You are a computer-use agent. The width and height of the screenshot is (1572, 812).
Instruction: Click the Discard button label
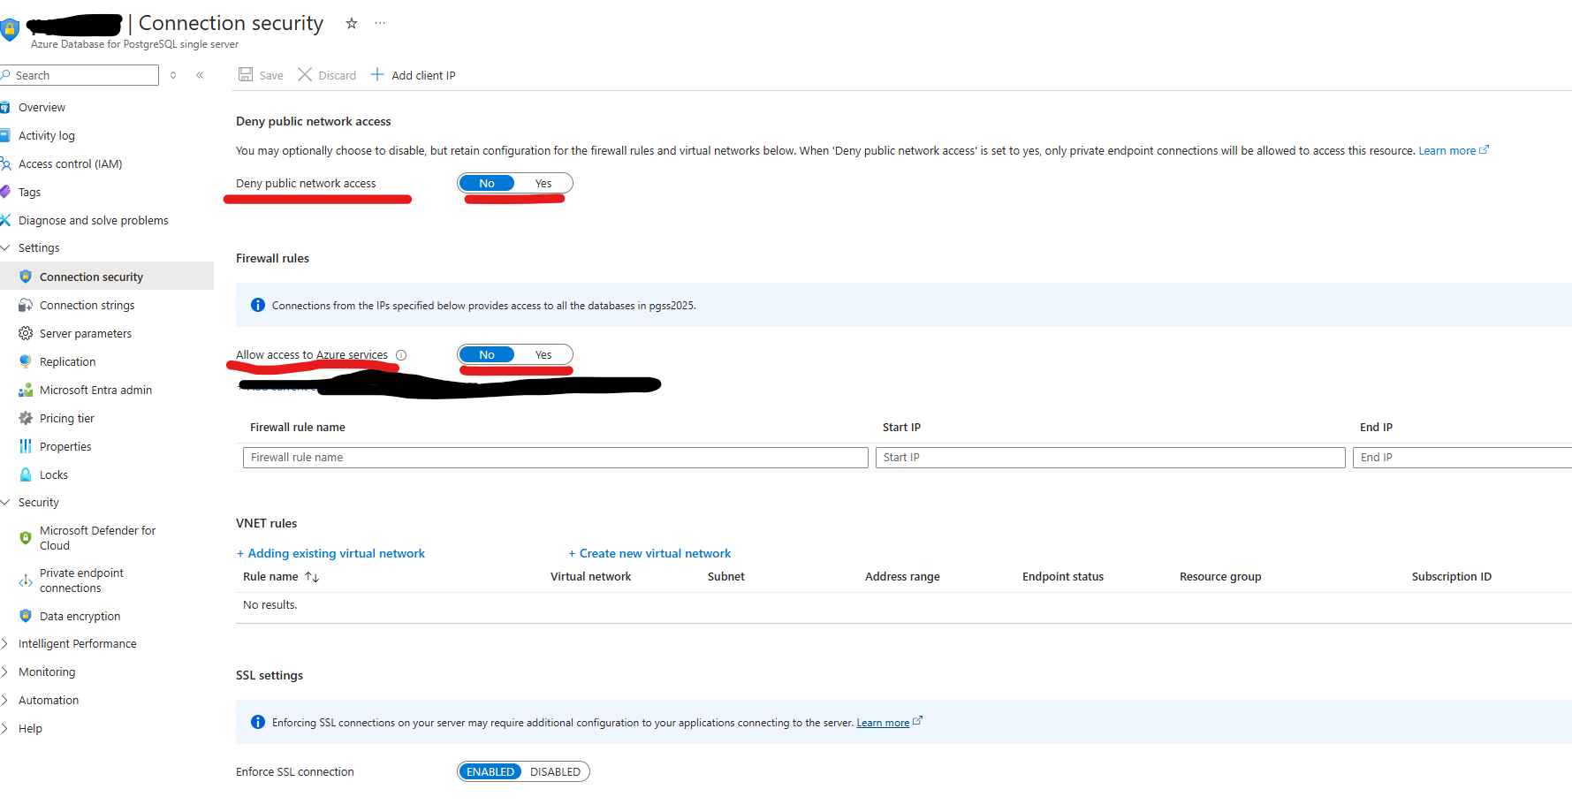337,75
